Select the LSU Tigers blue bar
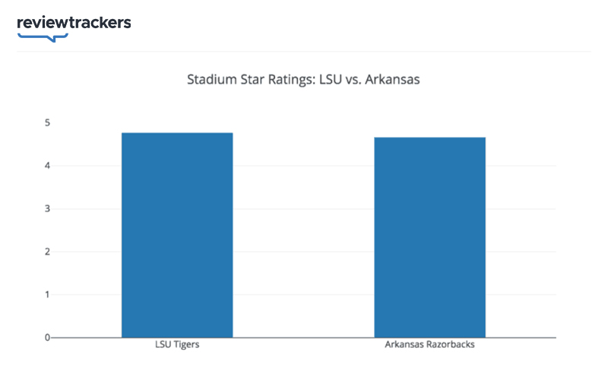The height and width of the screenshot is (381, 608). [177, 235]
